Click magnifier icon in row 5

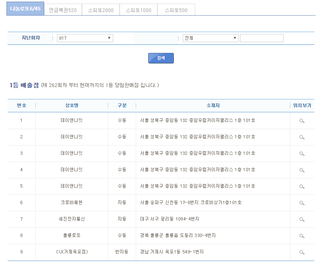click(302, 186)
